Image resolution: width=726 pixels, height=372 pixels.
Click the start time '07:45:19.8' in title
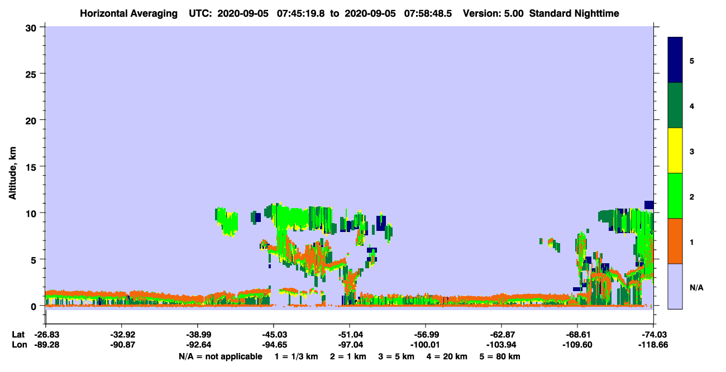point(300,13)
